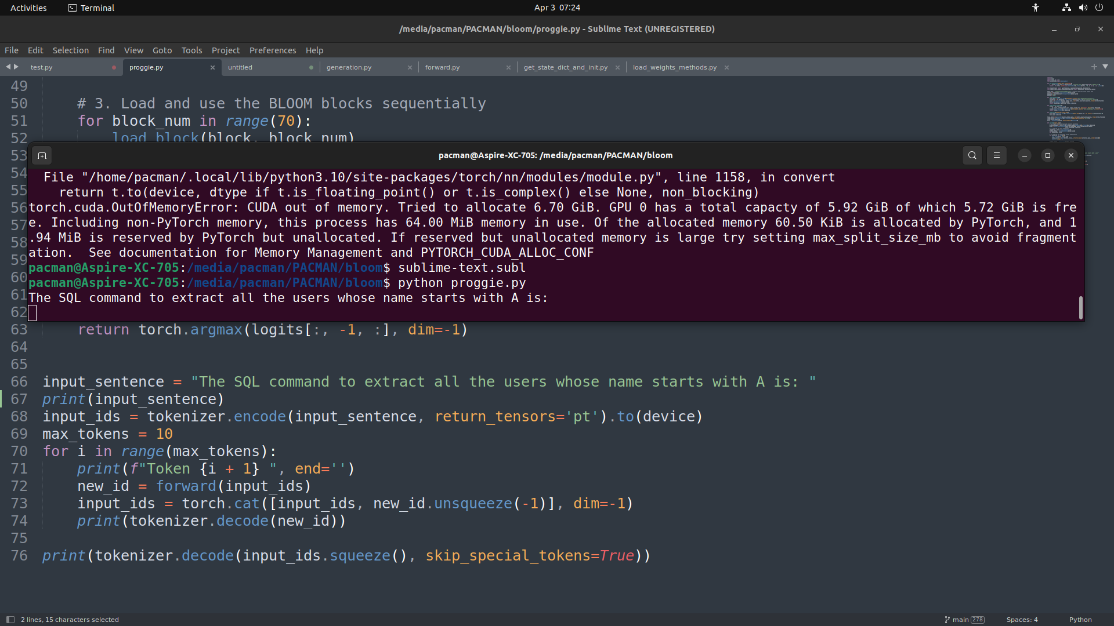Switch to the forward.py tab
This screenshot has height=626, width=1114.
point(442,68)
